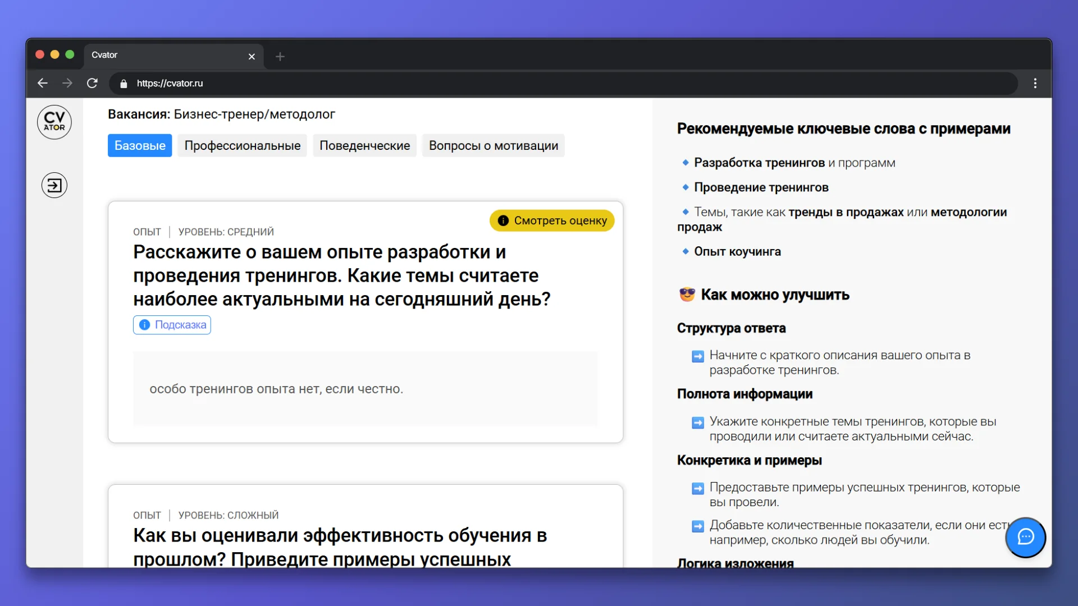Click the answer text field about trainings
Viewport: 1078px width, 606px height.
pyautogui.click(x=366, y=389)
